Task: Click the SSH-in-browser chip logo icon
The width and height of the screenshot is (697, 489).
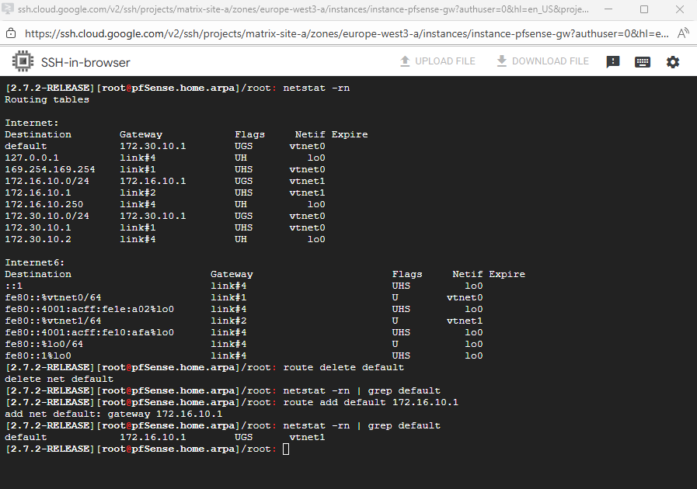Action: tap(23, 61)
